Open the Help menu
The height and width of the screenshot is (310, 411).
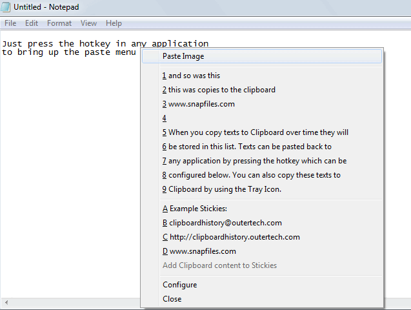point(114,23)
